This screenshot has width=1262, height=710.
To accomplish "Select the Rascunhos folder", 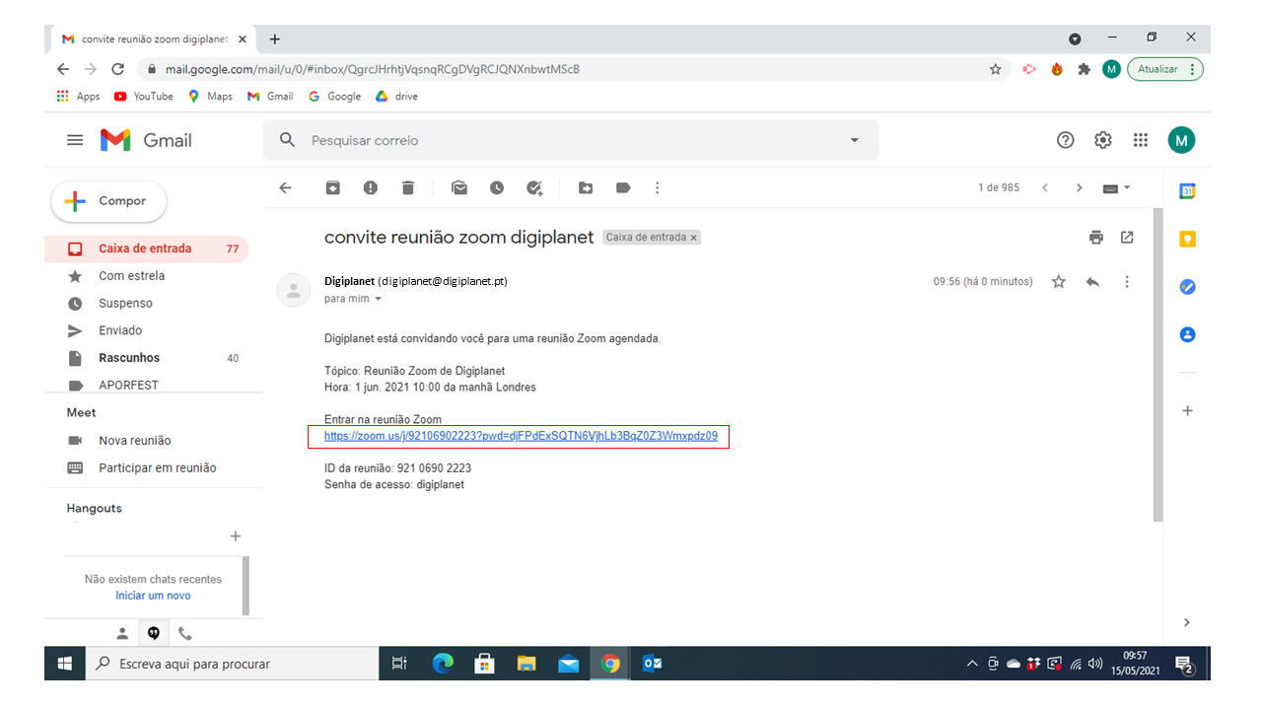I will click(129, 358).
